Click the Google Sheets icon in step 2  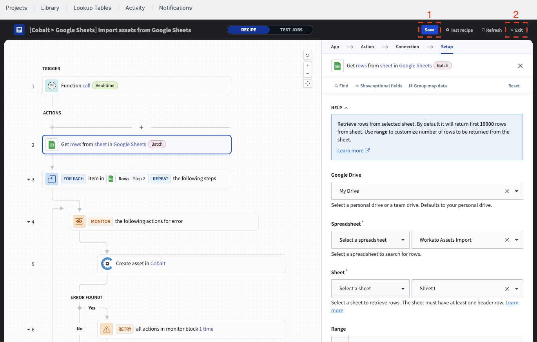pyautogui.click(x=52, y=145)
